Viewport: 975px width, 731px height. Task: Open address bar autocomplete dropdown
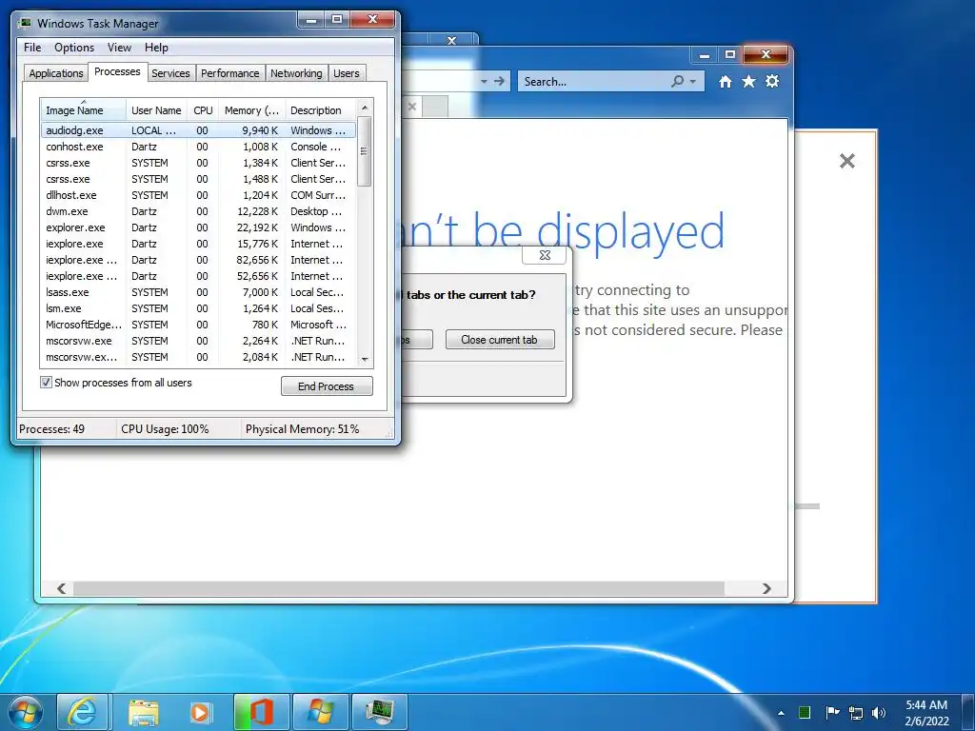click(484, 82)
